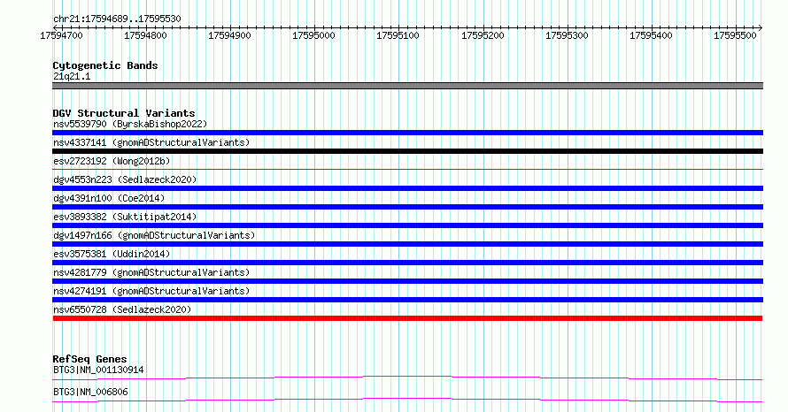Click the RefSeq Genes track heading
Screen dimensions: 788x412
pos(89,359)
